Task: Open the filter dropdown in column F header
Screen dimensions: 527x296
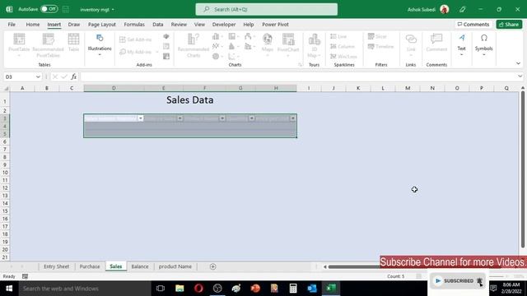Action: pos(222,118)
